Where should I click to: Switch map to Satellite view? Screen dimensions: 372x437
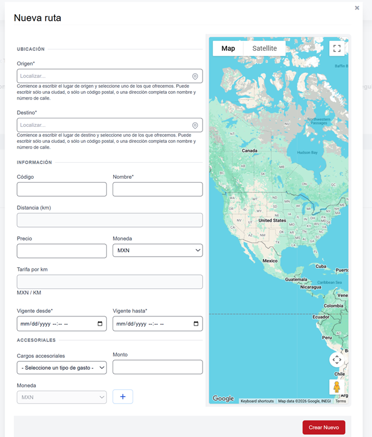coord(264,48)
